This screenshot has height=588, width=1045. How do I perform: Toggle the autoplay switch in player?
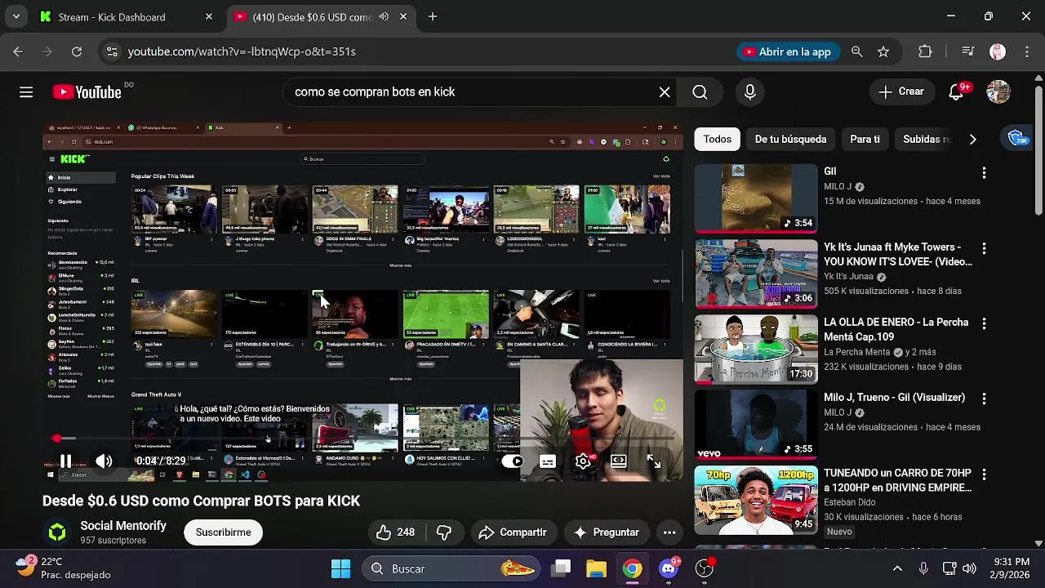click(x=512, y=461)
